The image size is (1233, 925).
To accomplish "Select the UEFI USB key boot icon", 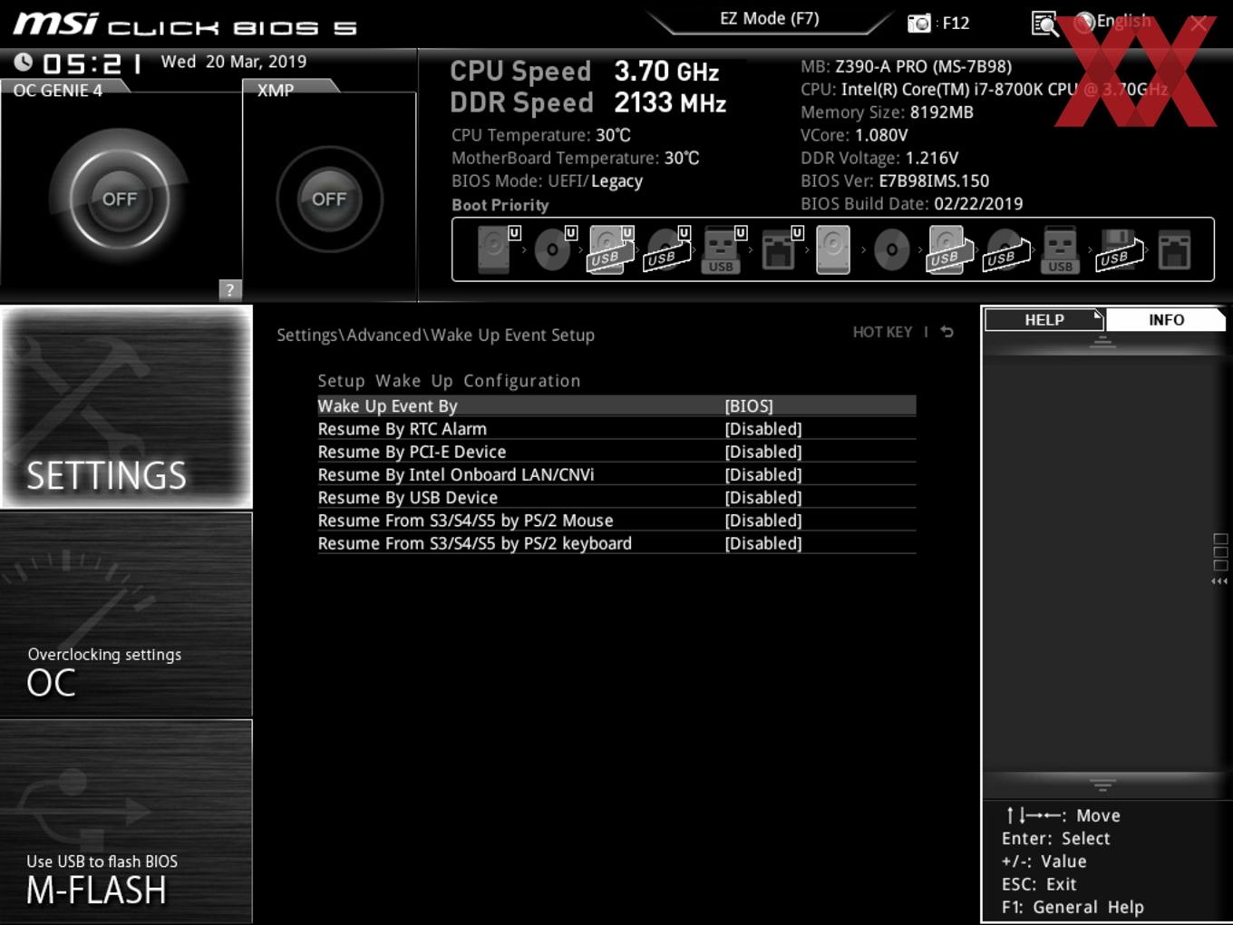I will tap(723, 249).
